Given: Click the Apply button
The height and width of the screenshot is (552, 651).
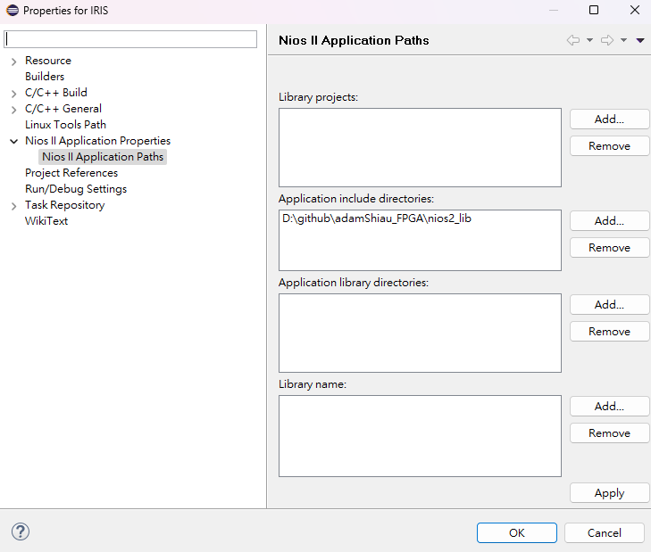Looking at the screenshot, I should tap(609, 492).
